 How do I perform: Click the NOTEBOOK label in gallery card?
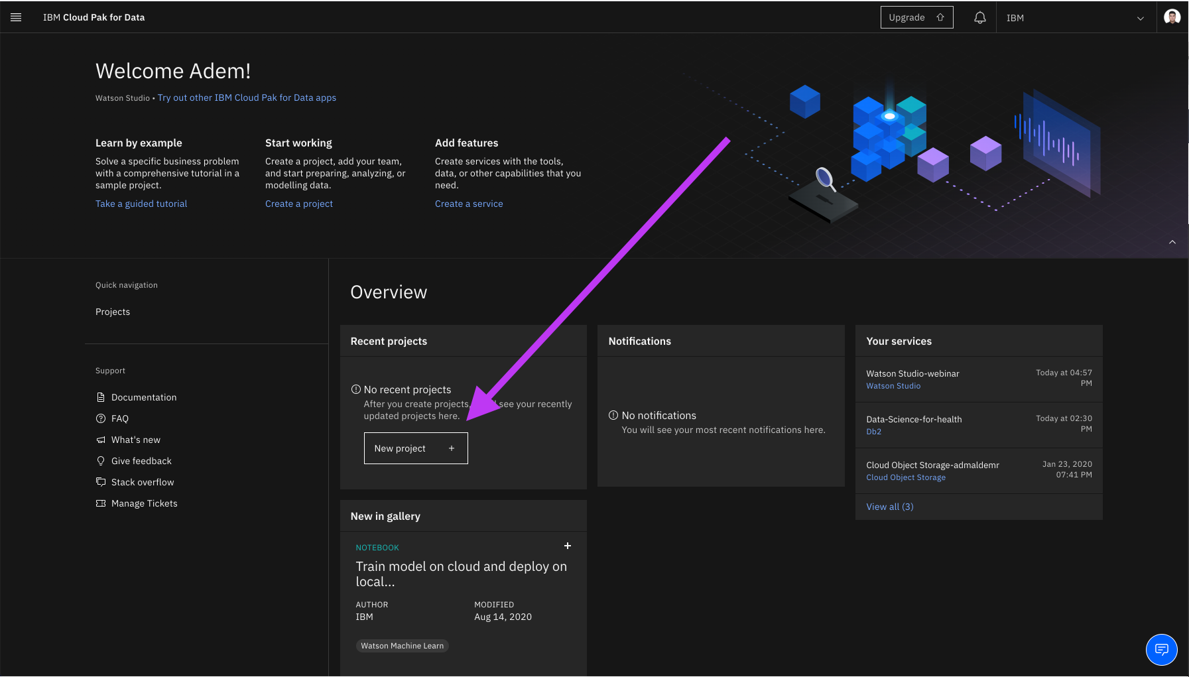377,548
